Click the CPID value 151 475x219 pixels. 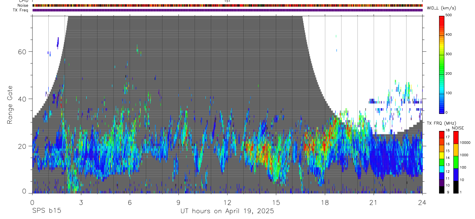tap(227, 1)
